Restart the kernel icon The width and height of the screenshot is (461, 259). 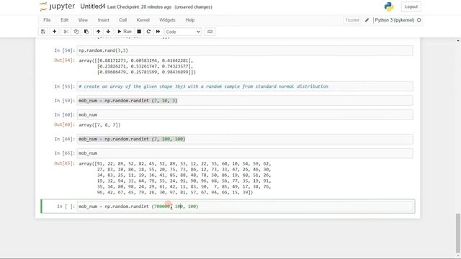(x=148, y=32)
